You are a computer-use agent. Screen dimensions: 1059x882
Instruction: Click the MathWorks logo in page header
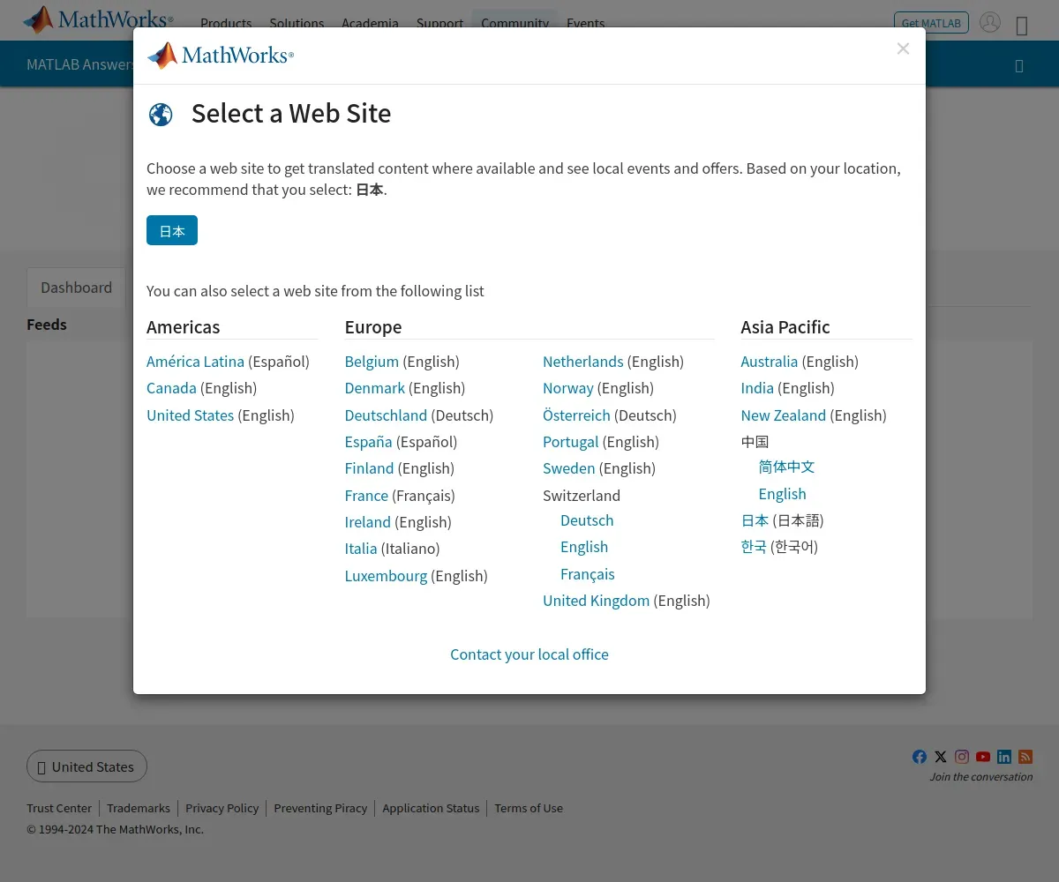(x=98, y=19)
